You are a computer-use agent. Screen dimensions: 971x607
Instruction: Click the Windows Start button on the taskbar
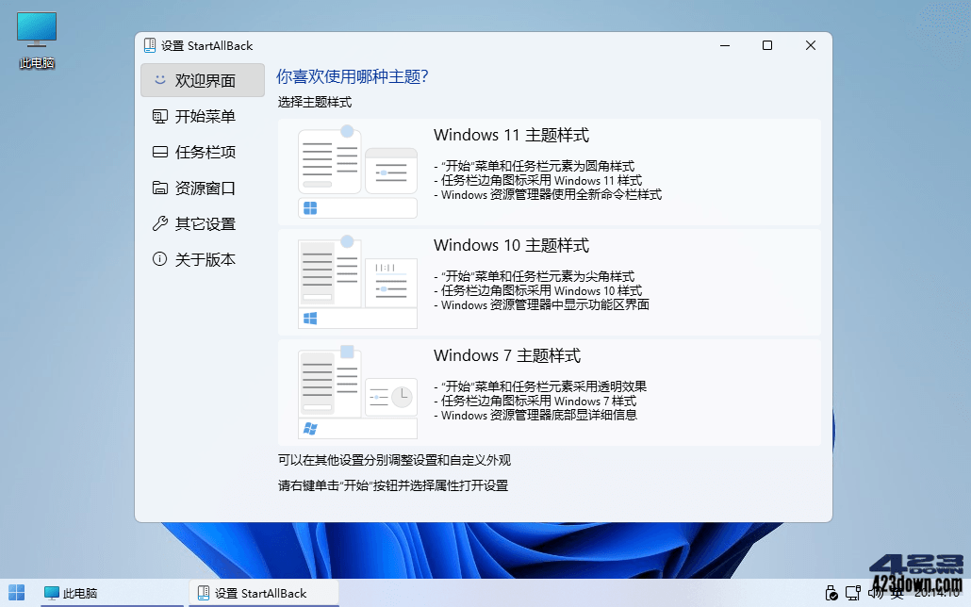click(x=16, y=593)
